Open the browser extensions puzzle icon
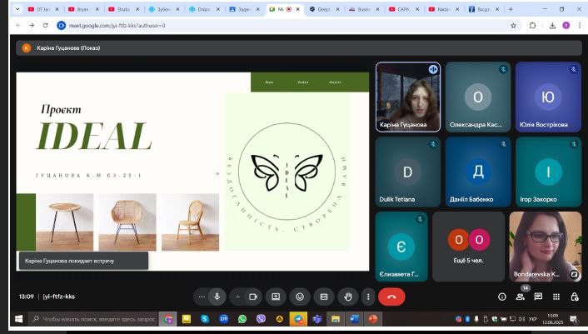 tap(532, 26)
